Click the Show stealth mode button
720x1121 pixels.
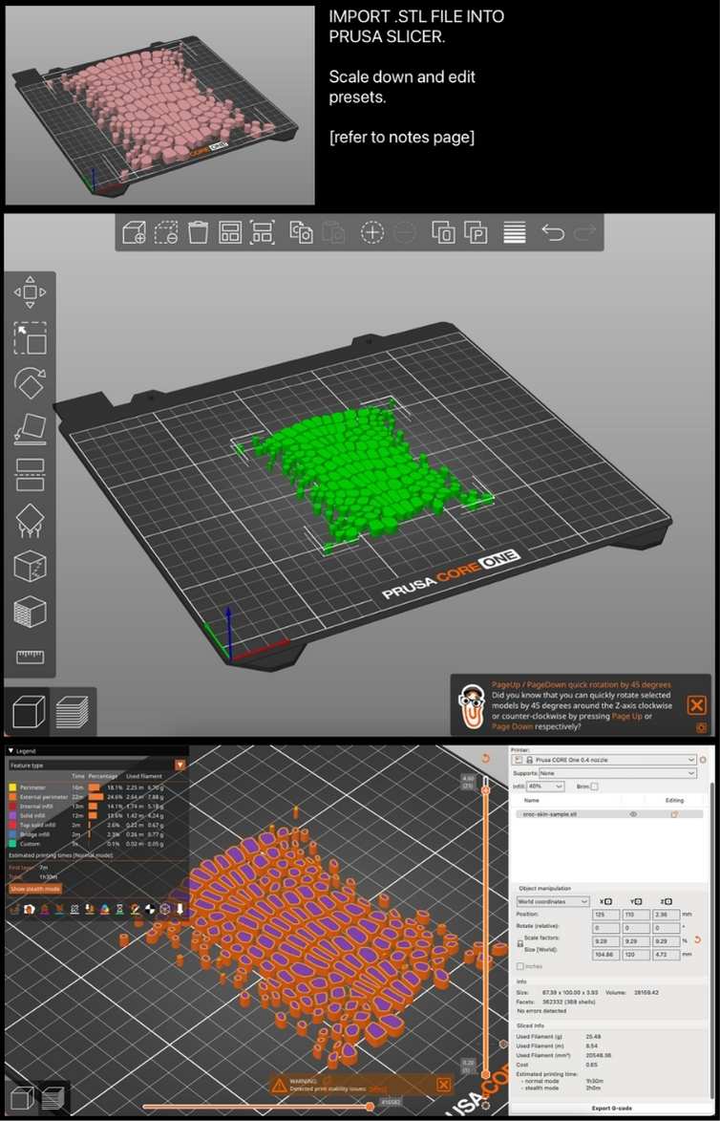(x=34, y=888)
